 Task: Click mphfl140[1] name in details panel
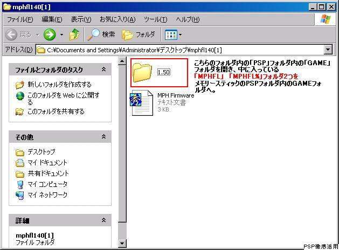coord(34,235)
